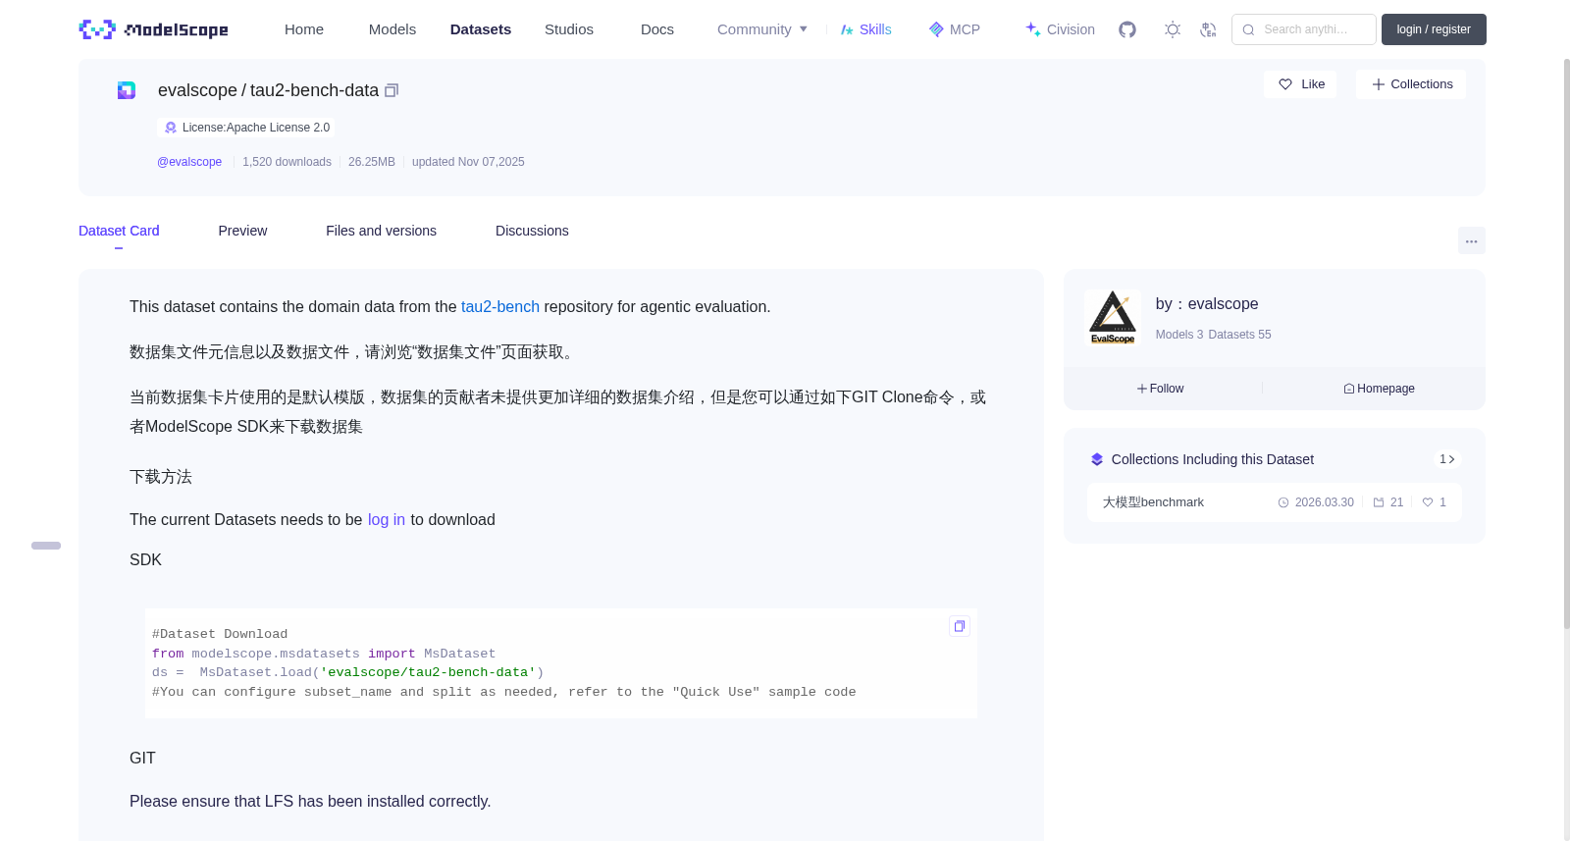Click the 1,520 downloads text
The width and height of the screenshot is (1570, 841).
coord(287,162)
